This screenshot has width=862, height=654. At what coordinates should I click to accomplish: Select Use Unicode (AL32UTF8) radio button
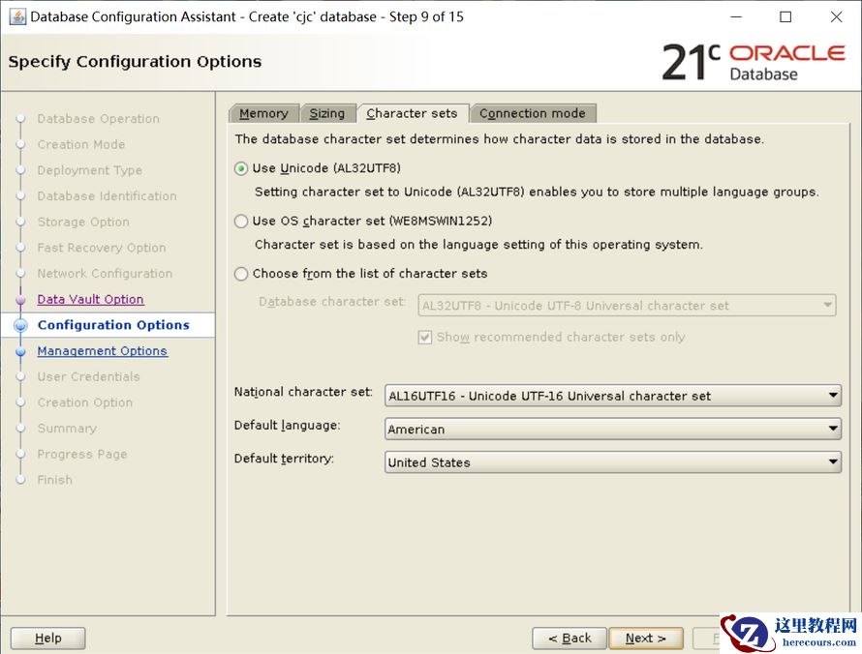[x=241, y=168]
